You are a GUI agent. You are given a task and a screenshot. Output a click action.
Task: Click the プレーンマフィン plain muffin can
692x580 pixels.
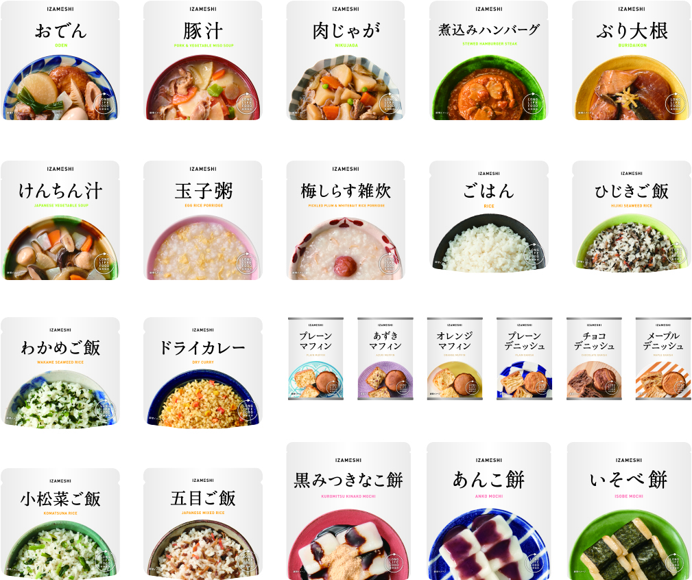(x=315, y=359)
